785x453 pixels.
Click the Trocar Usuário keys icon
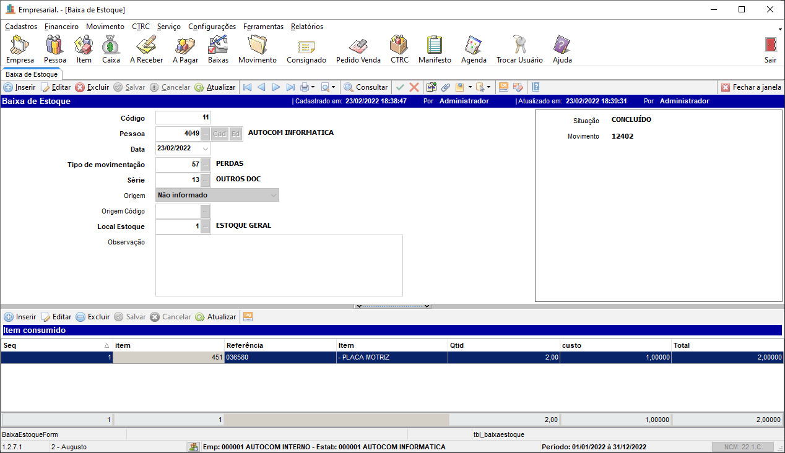click(519, 49)
